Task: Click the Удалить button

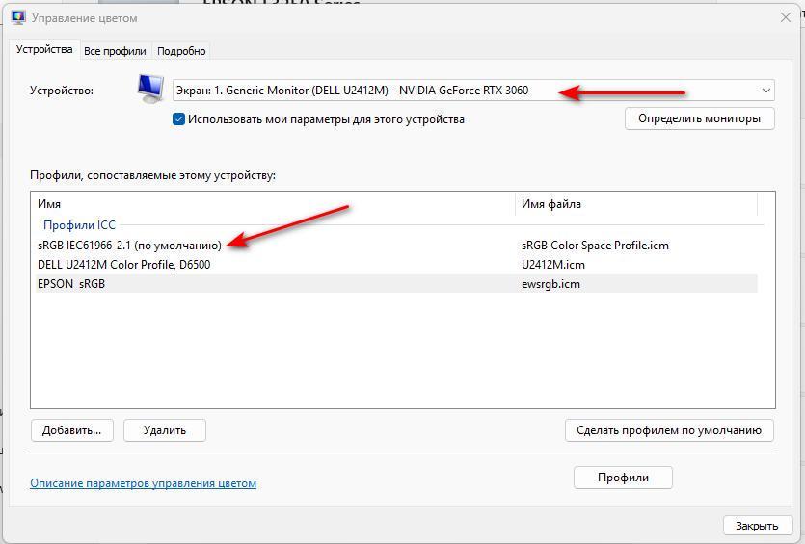Action: point(164,430)
